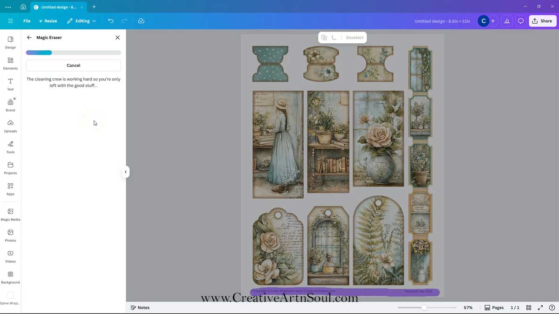Viewport: 559px width, 314px height.
Task: Open the help question mark
Action: [x=552, y=307]
